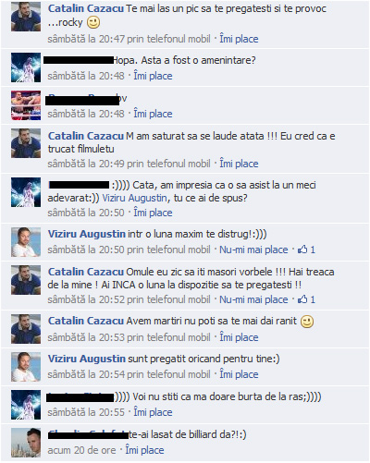This screenshot has height=463, width=370.
Task: Like the 'Hopa. Asta a fost' comment
Action: click(153, 76)
